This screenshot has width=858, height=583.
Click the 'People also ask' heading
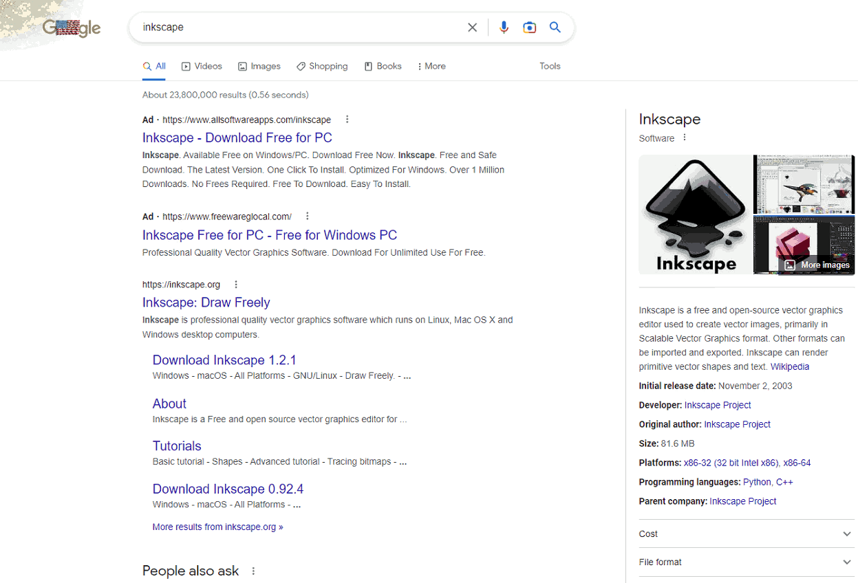(191, 571)
